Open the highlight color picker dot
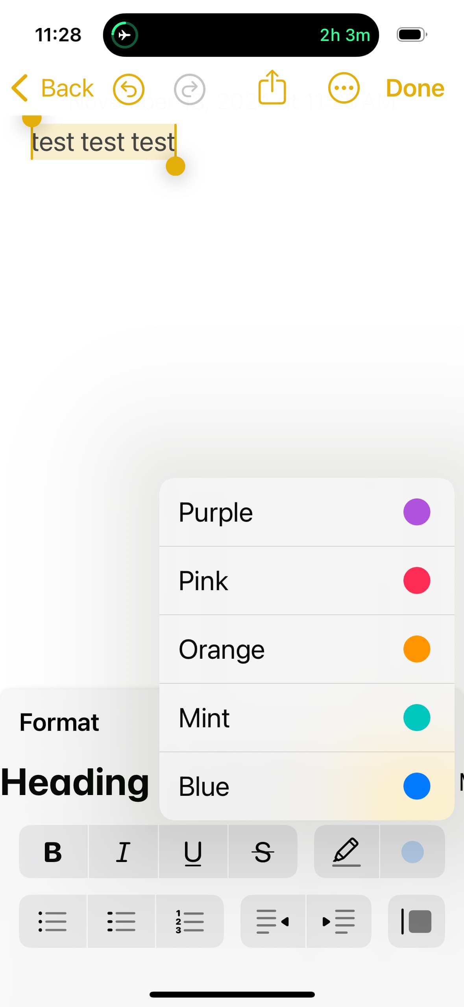 pos(412,852)
